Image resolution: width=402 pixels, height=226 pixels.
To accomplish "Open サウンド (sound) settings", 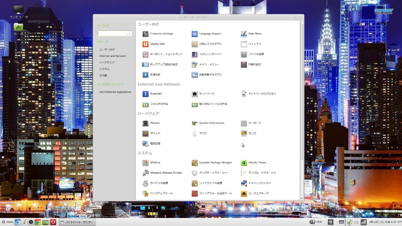I will tap(151, 134).
